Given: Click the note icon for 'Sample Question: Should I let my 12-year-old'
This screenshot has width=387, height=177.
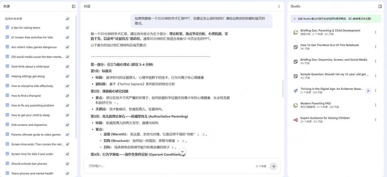Looking at the screenshot, I should (x=295, y=76).
